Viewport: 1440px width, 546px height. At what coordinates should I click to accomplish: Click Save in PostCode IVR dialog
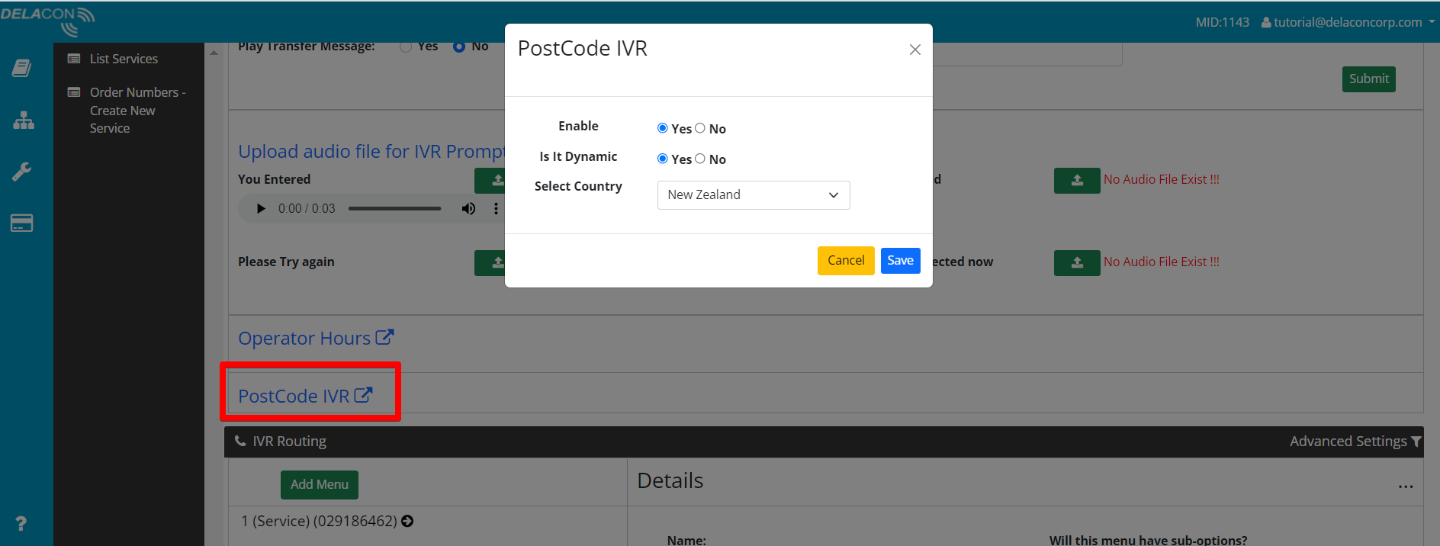pyautogui.click(x=900, y=261)
